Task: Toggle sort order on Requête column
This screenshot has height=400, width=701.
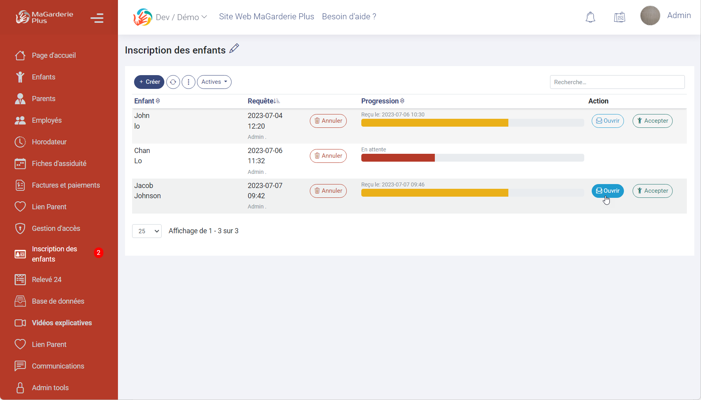Action: coord(263,101)
